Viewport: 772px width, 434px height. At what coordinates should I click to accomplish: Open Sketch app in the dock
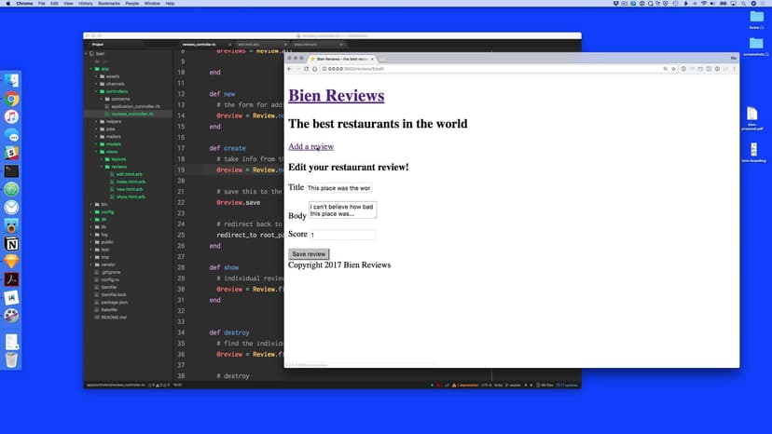tap(11, 262)
